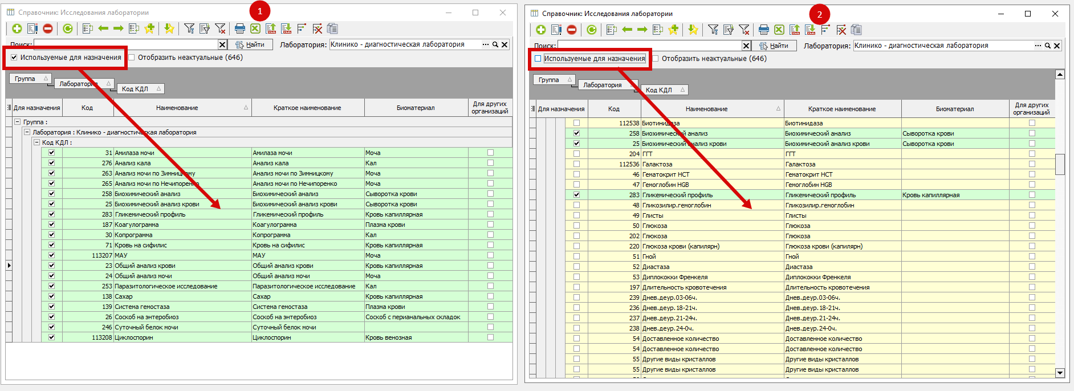The width and height of the screenshot is (1074, 391).
Task: Clear Лаборатория field X in left window
Action: pos(505,44)
